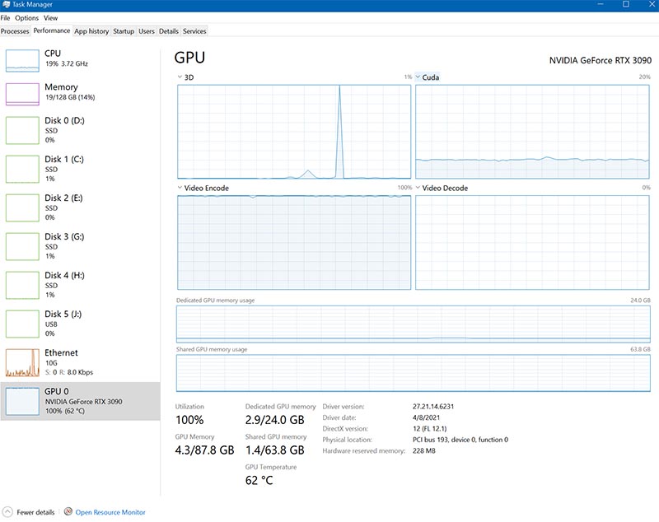
Task: Click PCI bus 193 physical location text
Action: coord(460,440)
